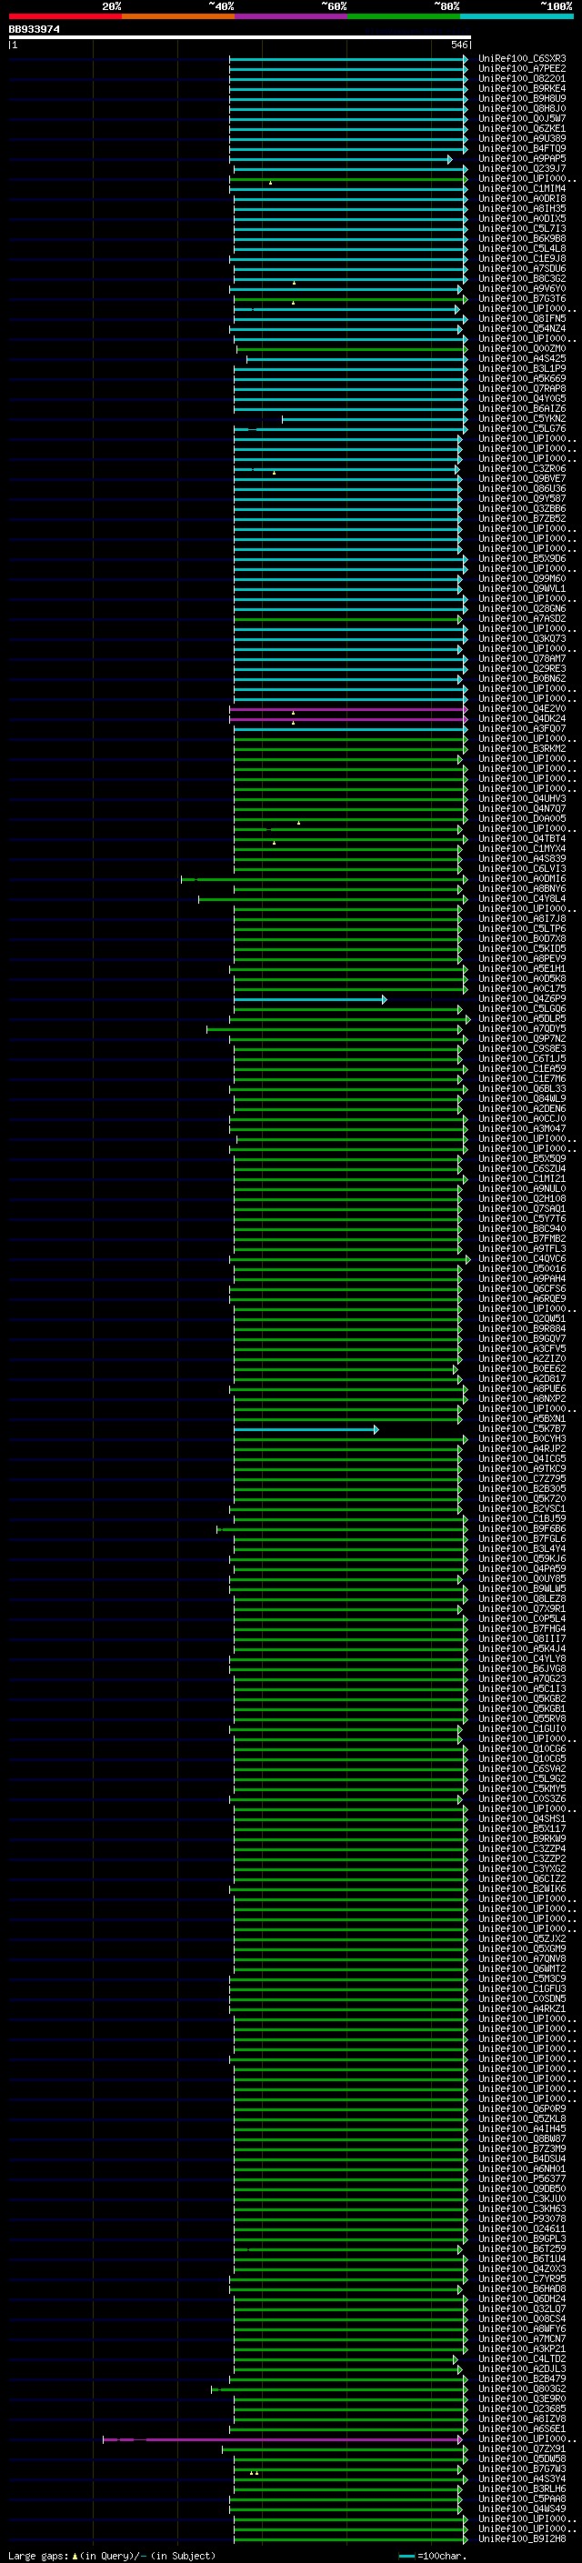Open hit UniRef100_C6SXR3
582x2563 pixels.
pos(521,59)
